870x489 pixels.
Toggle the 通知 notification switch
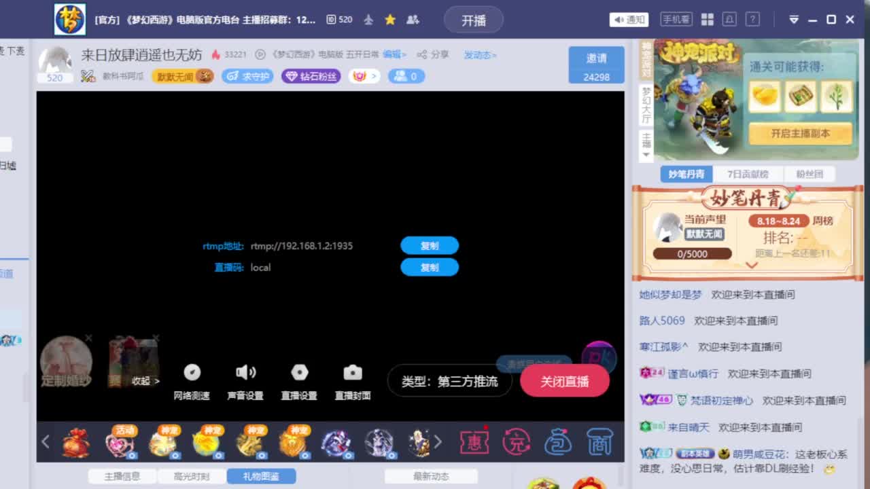(x=629, y=19)
